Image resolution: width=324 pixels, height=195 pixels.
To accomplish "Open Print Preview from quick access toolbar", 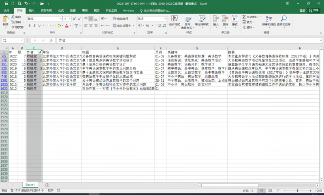I will 19,4.
